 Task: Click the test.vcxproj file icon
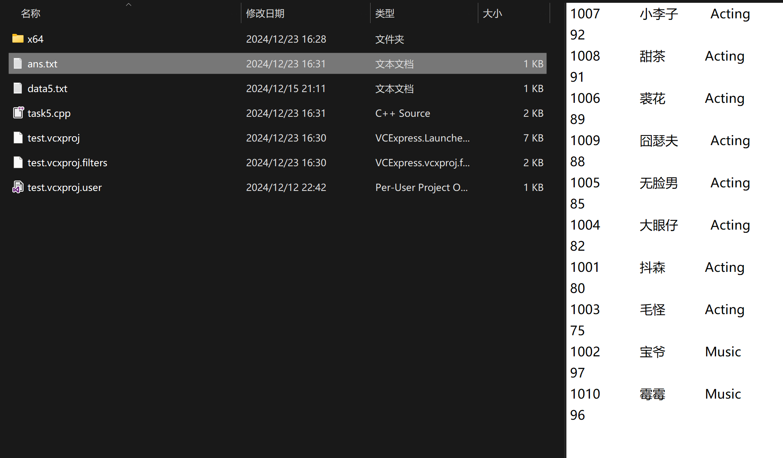[18, 138]
